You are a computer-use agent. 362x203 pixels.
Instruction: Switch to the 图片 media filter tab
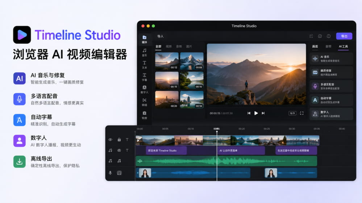click(189, 47)
